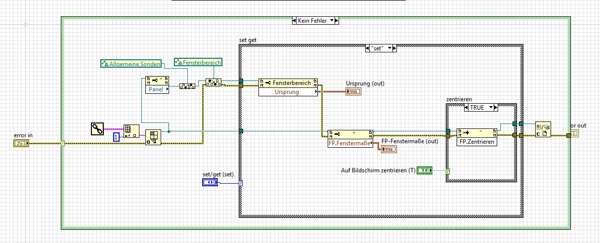Click the VI reference link icon

pyautogui.click(x=97, y=129)
